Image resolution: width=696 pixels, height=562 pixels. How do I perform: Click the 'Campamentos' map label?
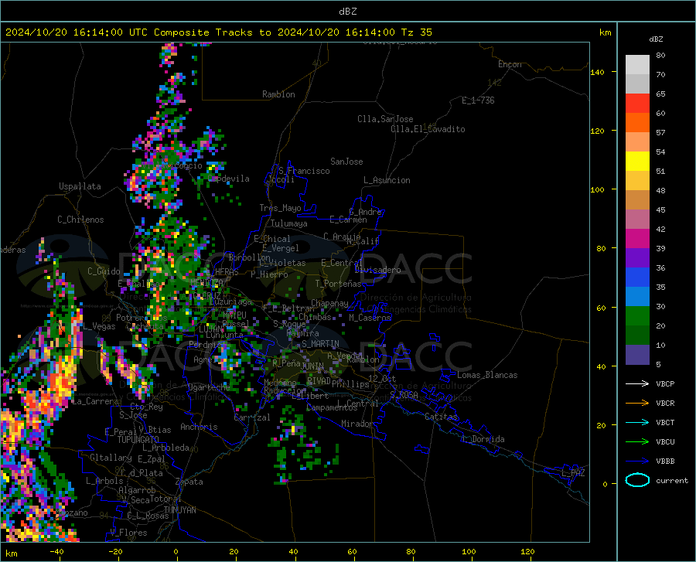point(332,407)
